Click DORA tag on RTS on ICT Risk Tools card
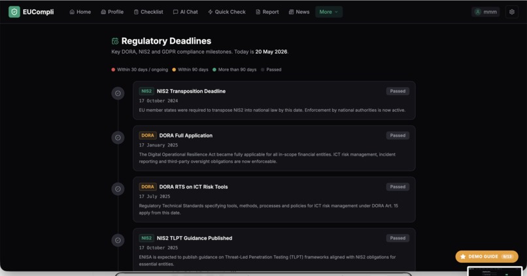 (148, 186)
